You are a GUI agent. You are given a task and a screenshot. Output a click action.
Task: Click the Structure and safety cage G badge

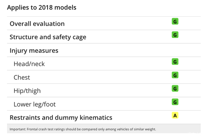tap(175, 35)
